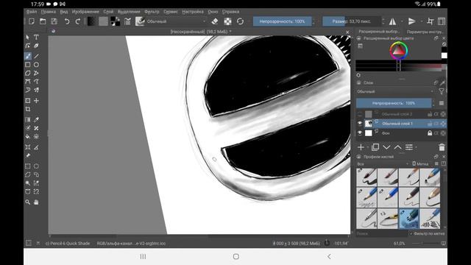471x265 pixels.
Task: Open the brush preset chooser in toolbar
Action: [x=140, y=21]
